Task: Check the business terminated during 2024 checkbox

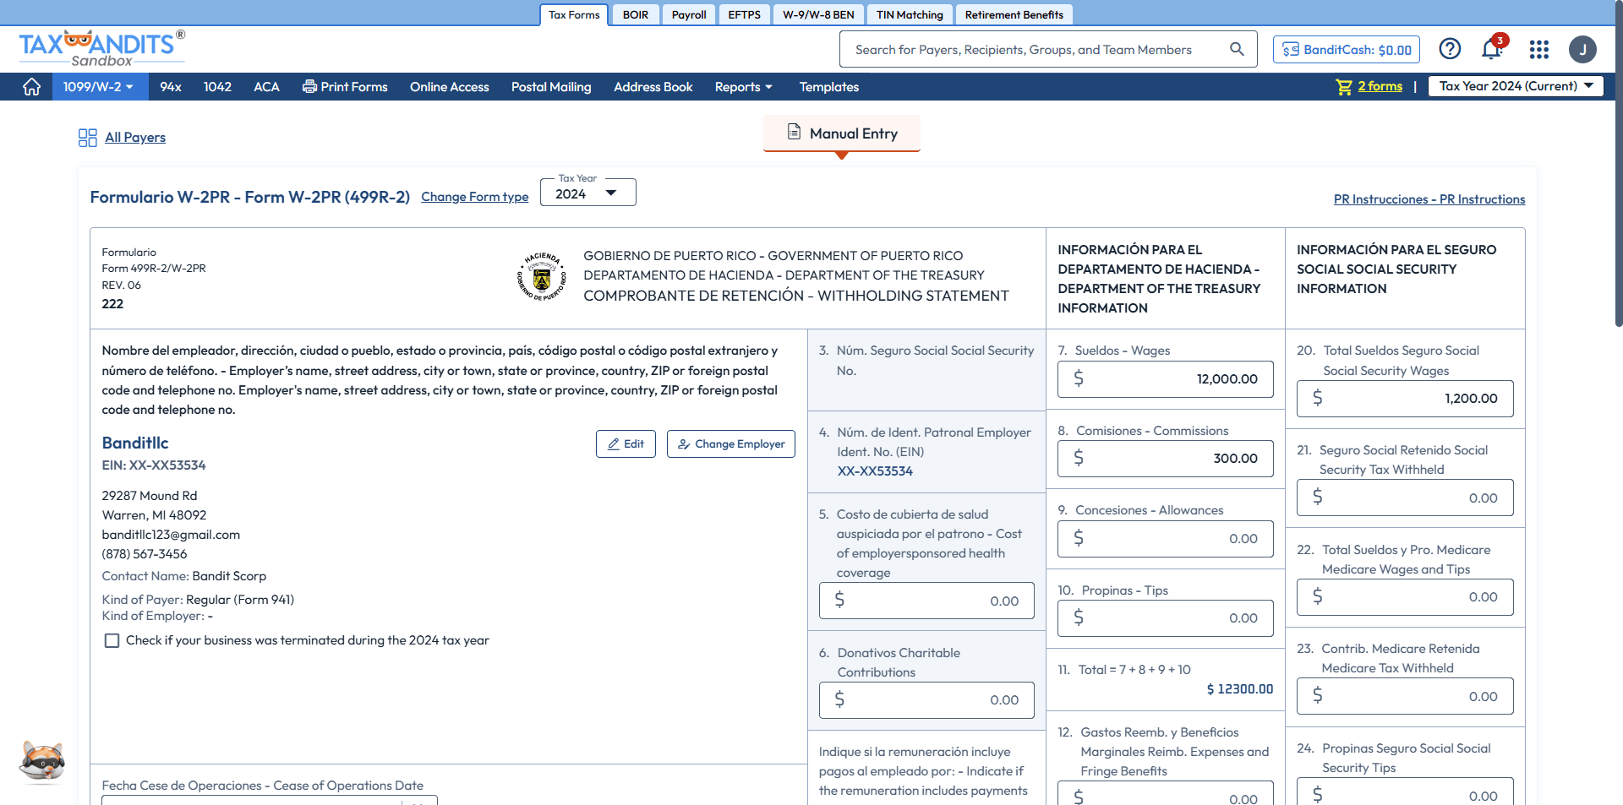Action: coord(112,641)
